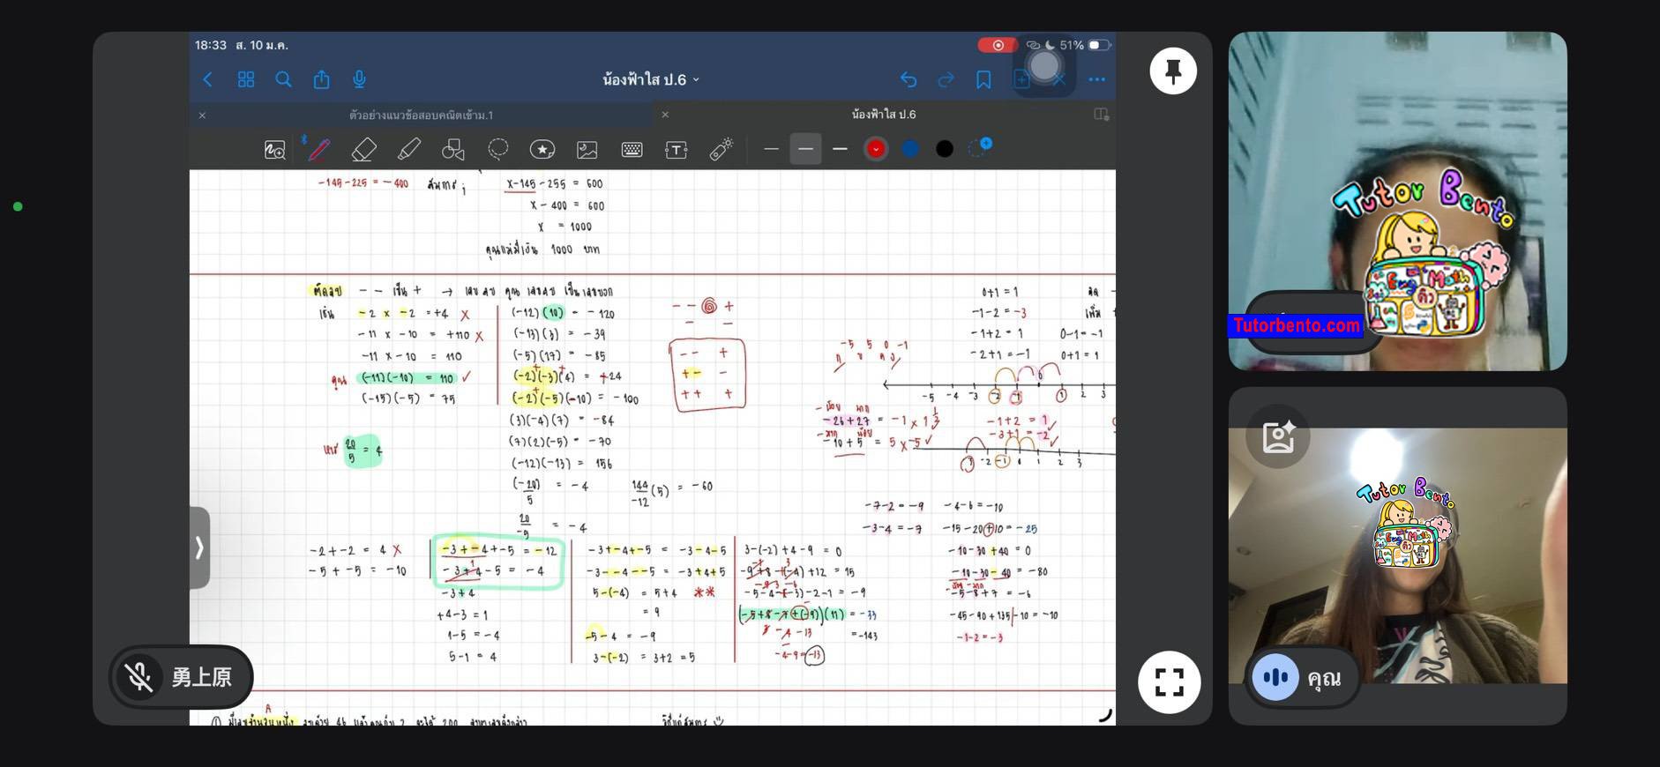The height and width of the screenshot is (767, 1660).
Task: Tap the 51% battery status indicator
Action: pos(1085,45)
